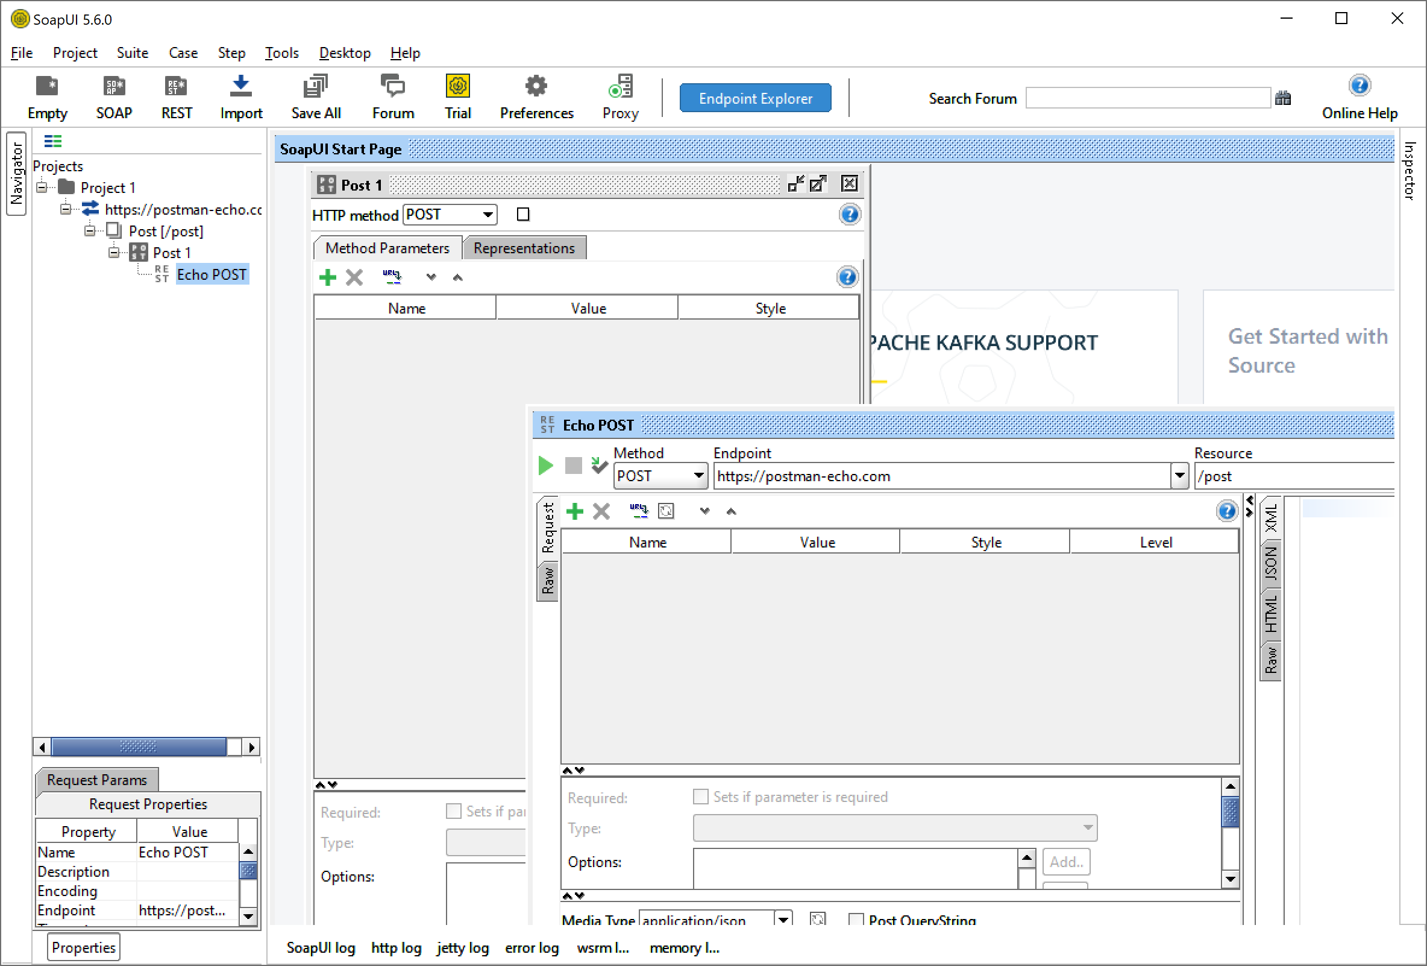Add a parameter in the Echo POST request
The image size is (1427, 966).
[x=575, y=511]
